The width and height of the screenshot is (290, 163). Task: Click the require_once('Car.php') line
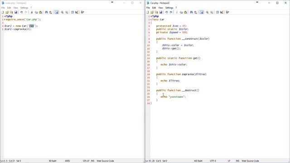pyautogui.click(x=22, y=19)
